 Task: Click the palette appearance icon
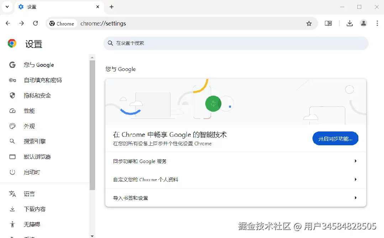12,126
